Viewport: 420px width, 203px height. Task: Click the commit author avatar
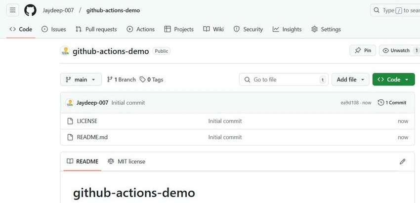(70, 103)
